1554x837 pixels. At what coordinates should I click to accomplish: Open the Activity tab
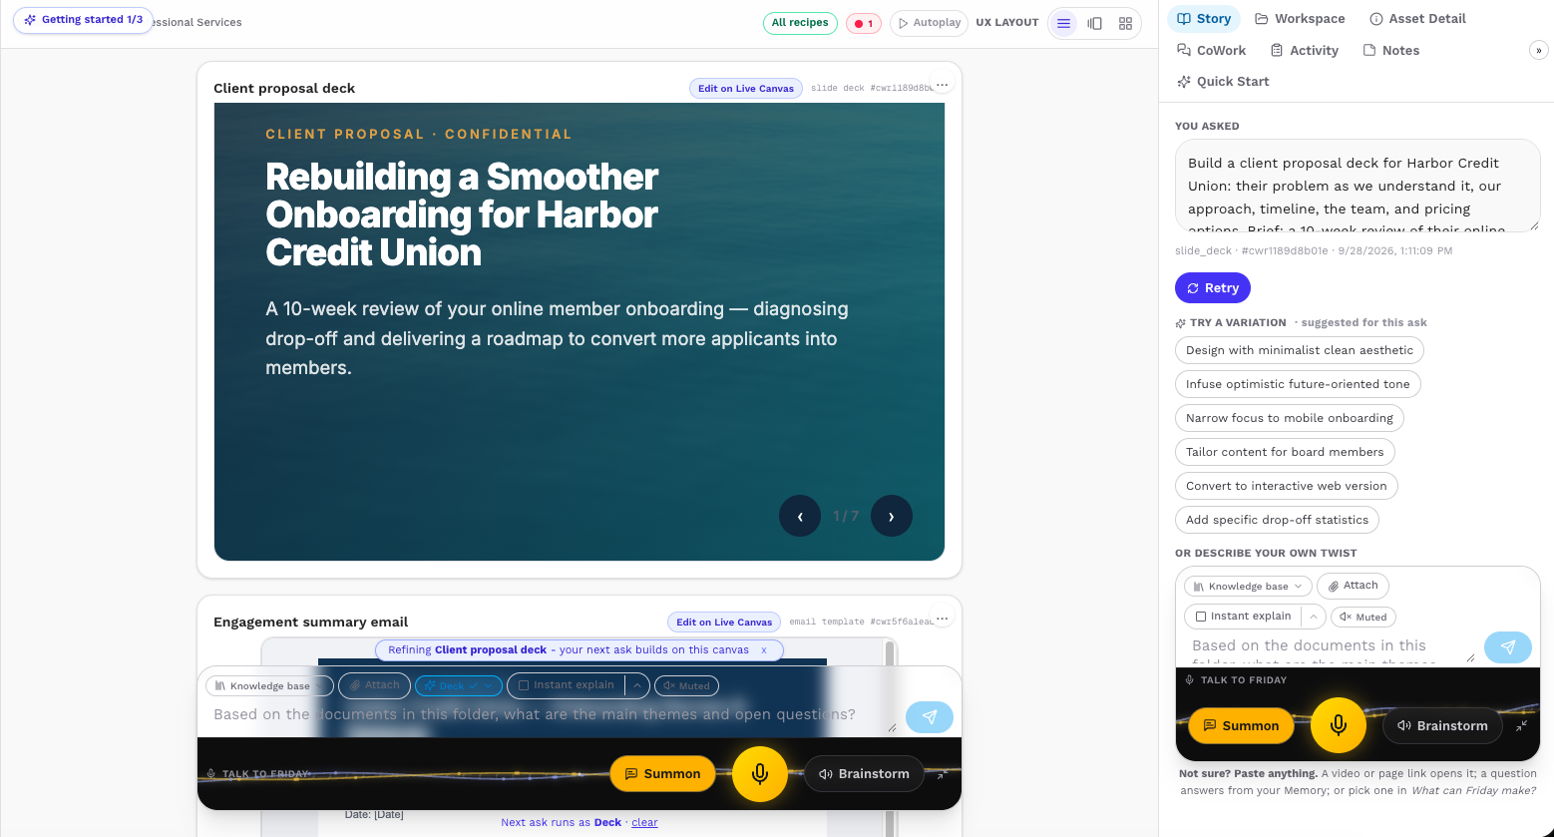[x=1304, y=50]
